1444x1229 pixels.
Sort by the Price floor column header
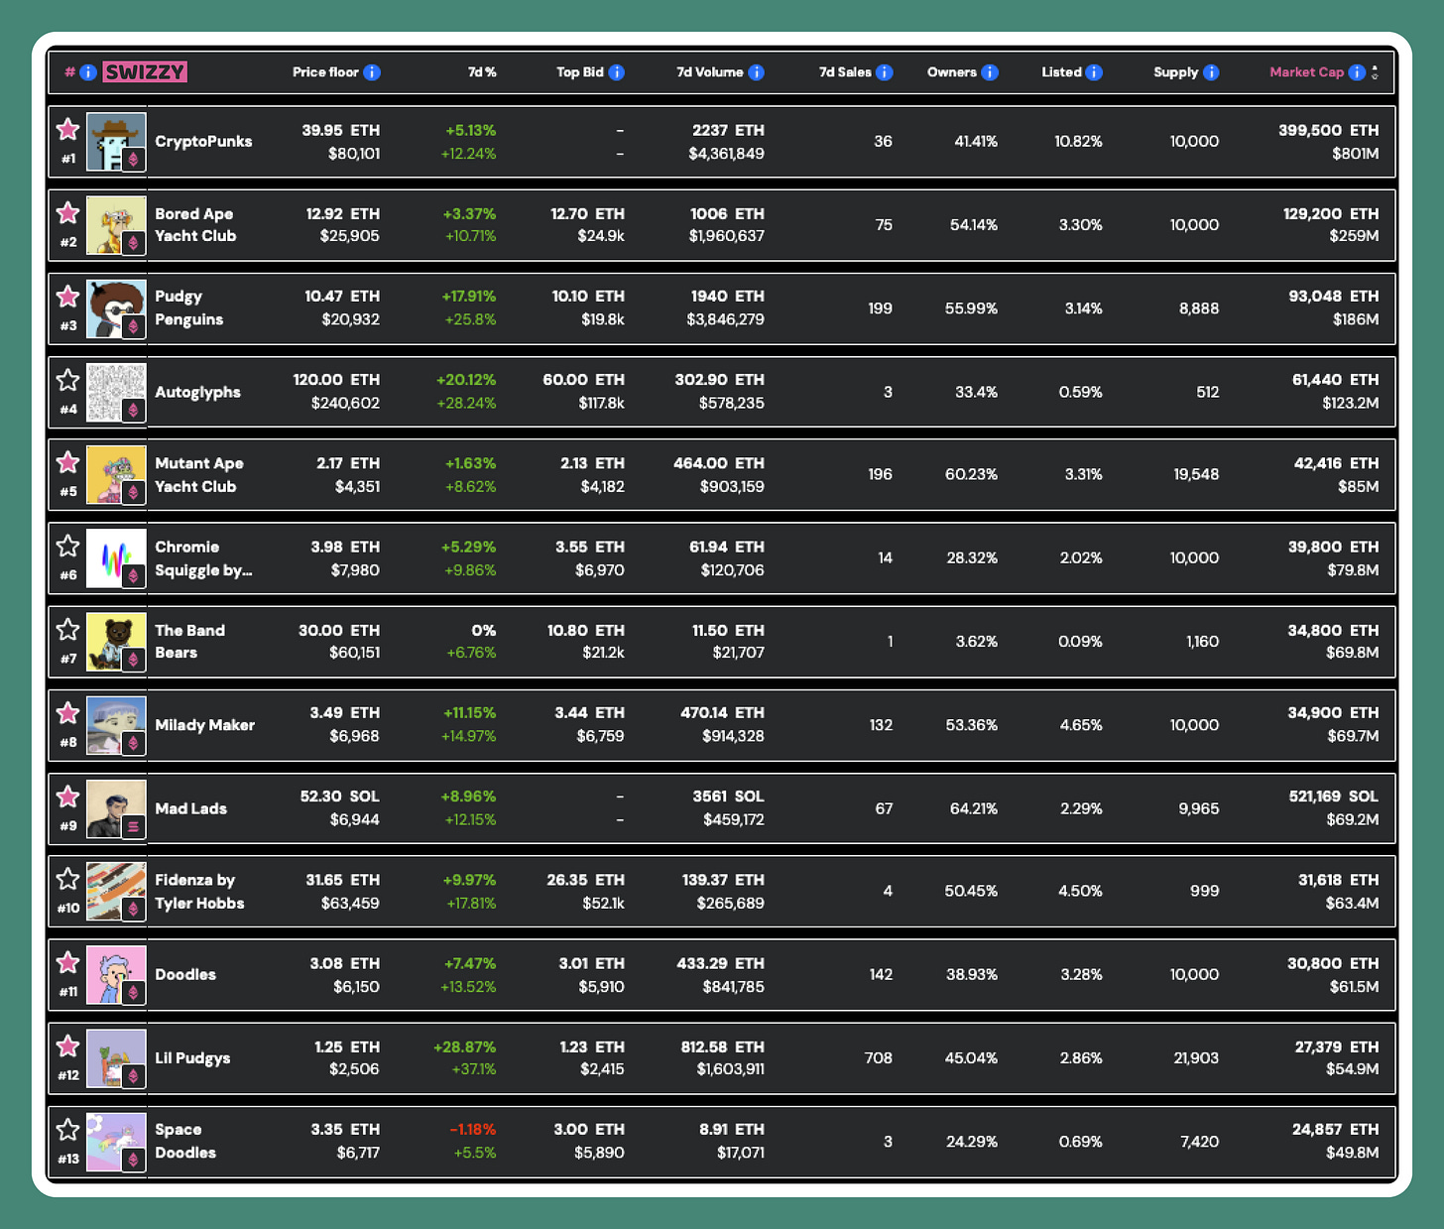[325, 72]
